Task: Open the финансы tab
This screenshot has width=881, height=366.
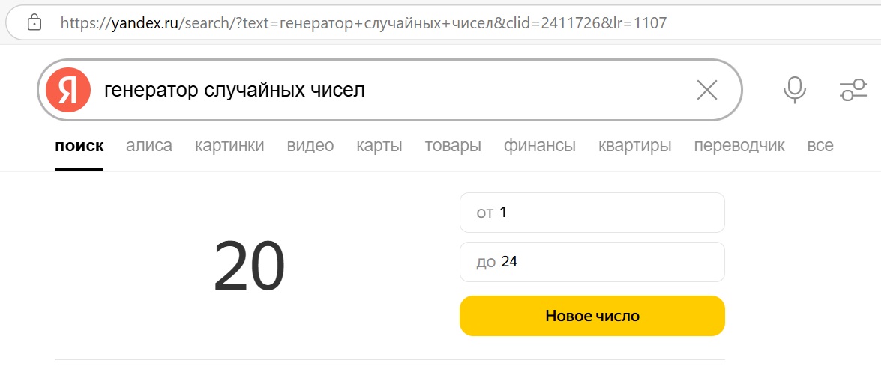Action: tap(539, 146)
